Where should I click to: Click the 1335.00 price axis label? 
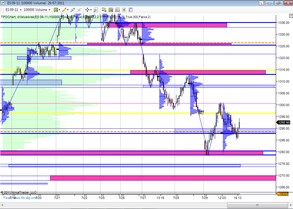(284, 23)
